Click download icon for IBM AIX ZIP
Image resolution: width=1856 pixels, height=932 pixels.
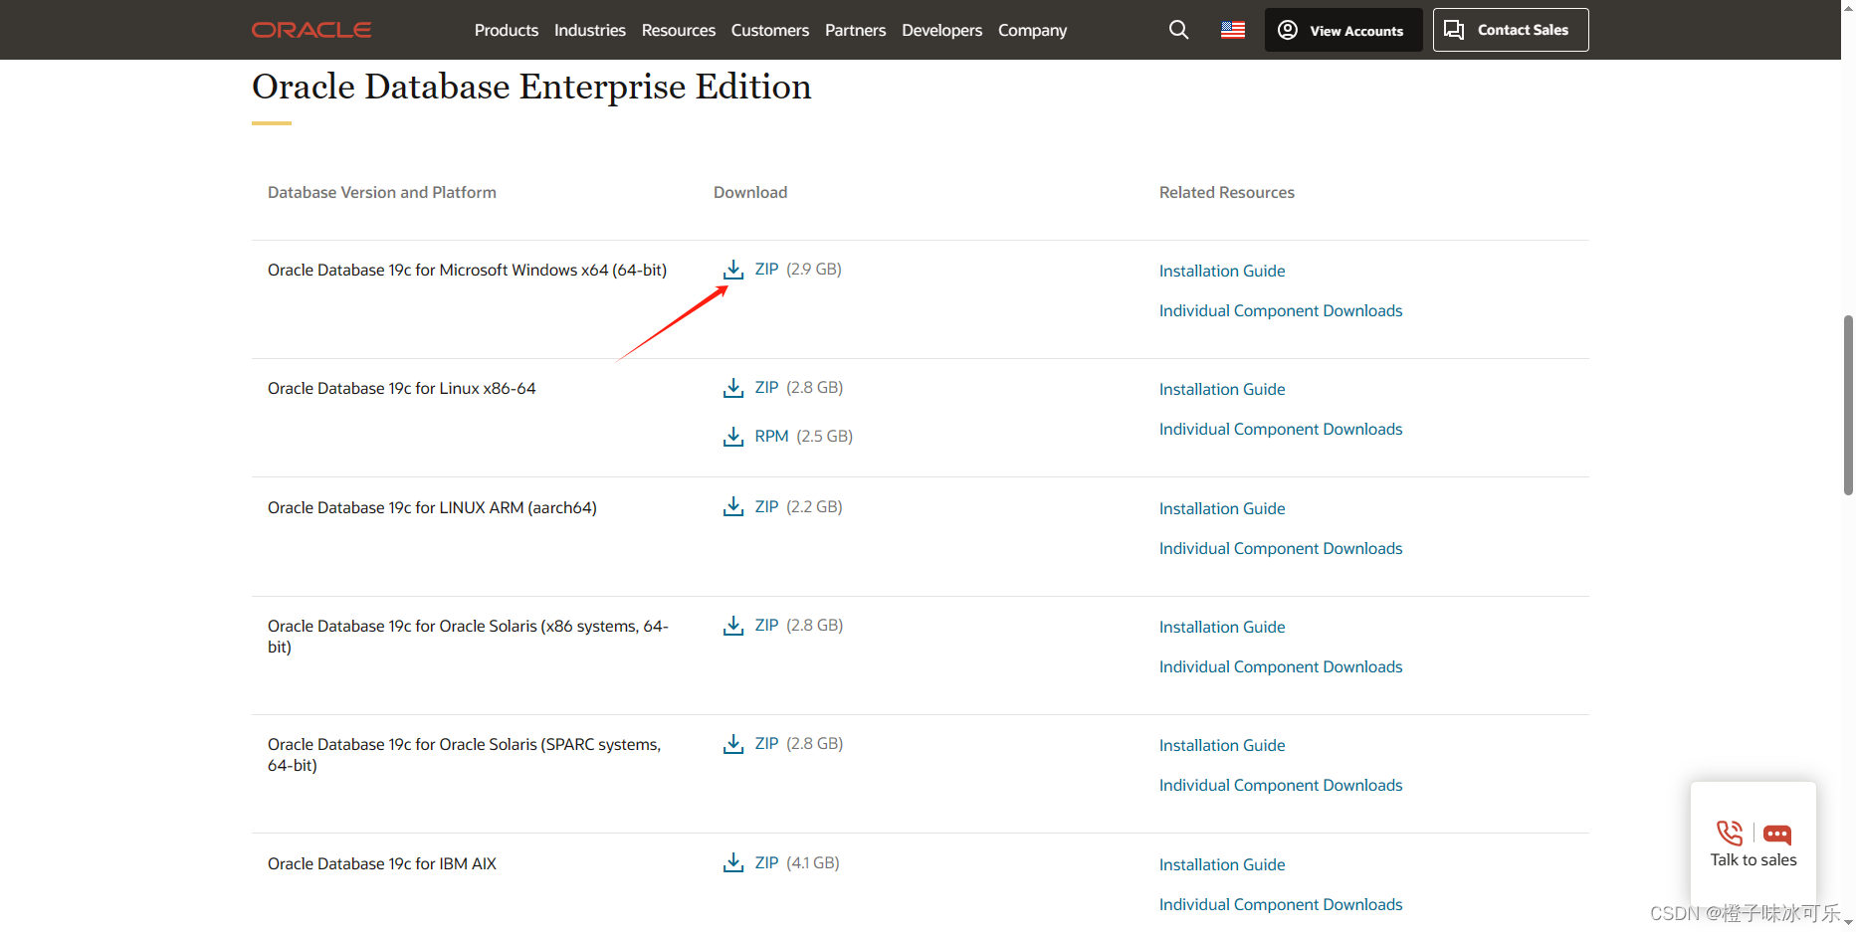(x=733, y=863)
